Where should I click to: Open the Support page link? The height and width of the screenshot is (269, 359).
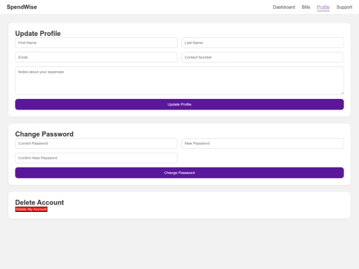point(344,7)
